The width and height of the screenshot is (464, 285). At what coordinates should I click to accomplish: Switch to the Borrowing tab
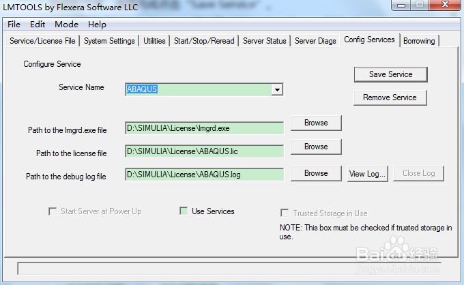coord(419,41)
